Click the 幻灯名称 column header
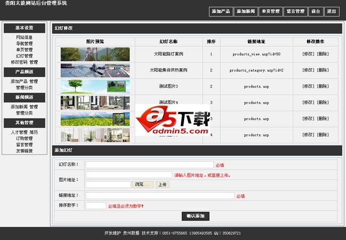 tap(169, 41)
